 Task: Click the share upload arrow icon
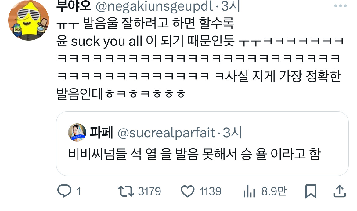point(340,191)
